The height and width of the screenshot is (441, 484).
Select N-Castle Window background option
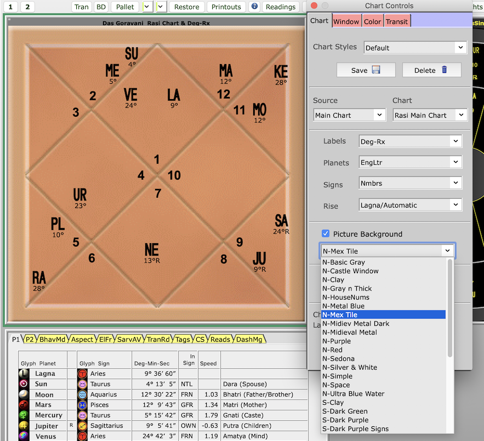tap(350, 271)
